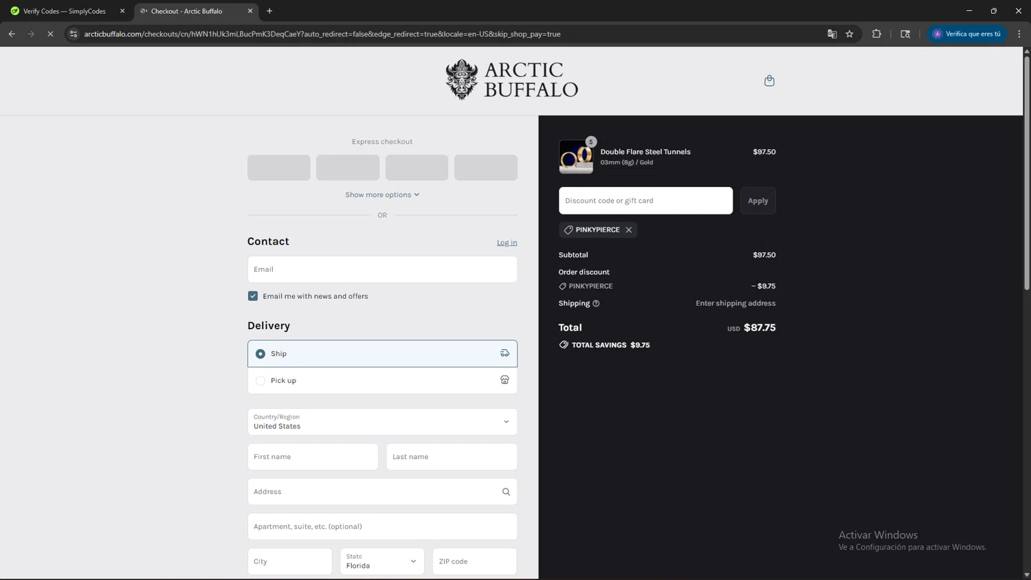Image resolution: width=1031 pixels, height=580 pixels.
Task: Click the Log in link
Action: (507, 243)
